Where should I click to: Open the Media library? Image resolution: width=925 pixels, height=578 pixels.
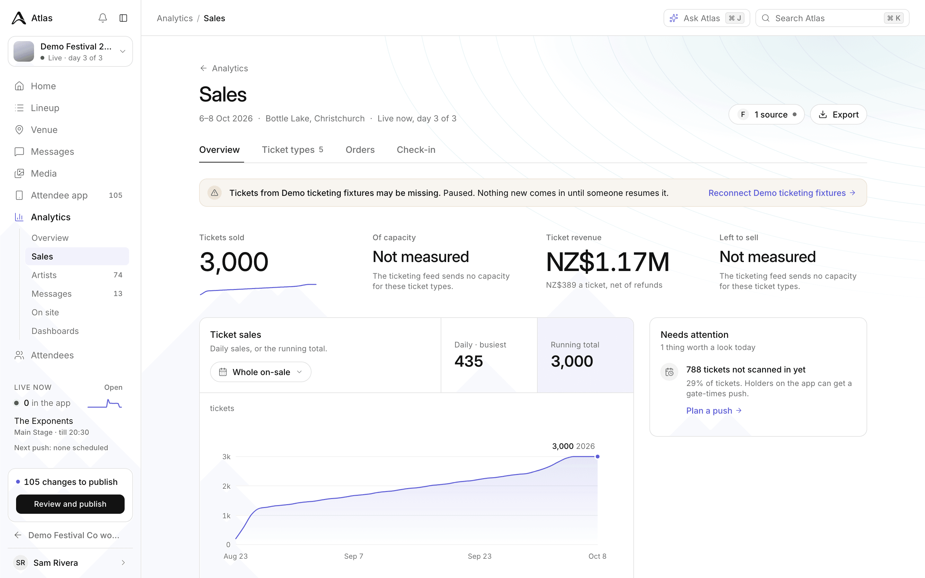[x=70, y=173]
